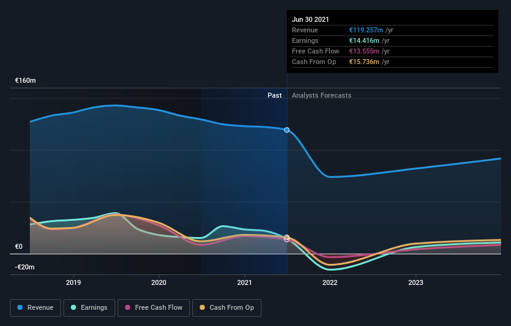Toggle the Earnings legend button

pos(89,308)
